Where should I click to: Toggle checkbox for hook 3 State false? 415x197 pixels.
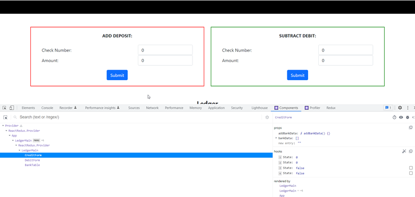click(411, 168)
